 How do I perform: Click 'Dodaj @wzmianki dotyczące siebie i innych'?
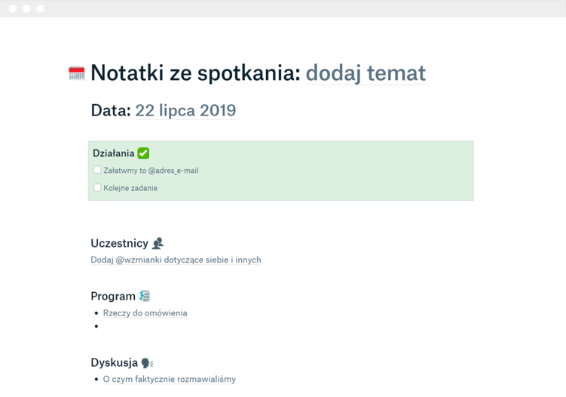[176, 260]
